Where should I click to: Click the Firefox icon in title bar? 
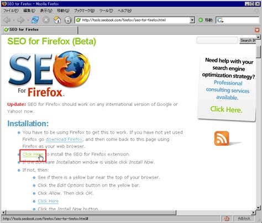tap(4, 4)
